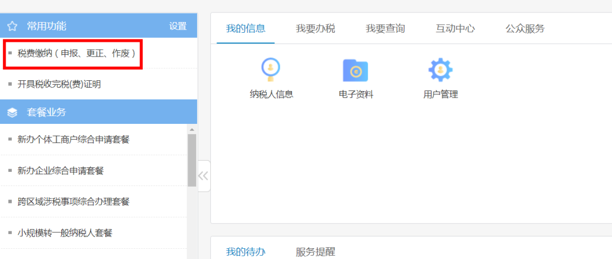Viewport: 612px width, 259px height.
Task: Click the sidebar scrollbar up arrow
Action: (x=192, y=129)
